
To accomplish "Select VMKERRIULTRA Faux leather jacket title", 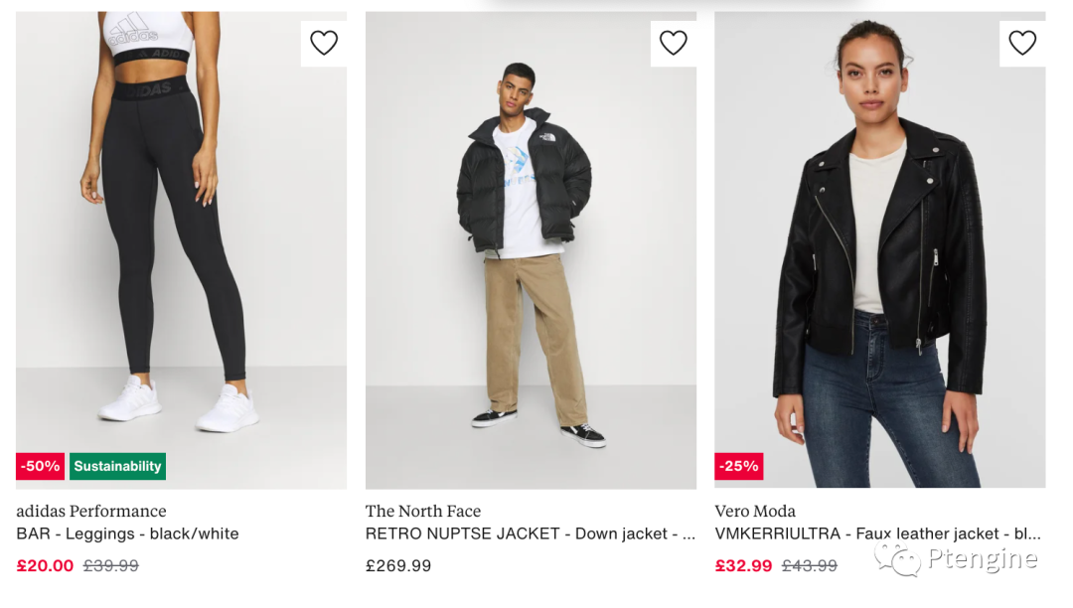I will pyautogui.click(x=877, y=533).
